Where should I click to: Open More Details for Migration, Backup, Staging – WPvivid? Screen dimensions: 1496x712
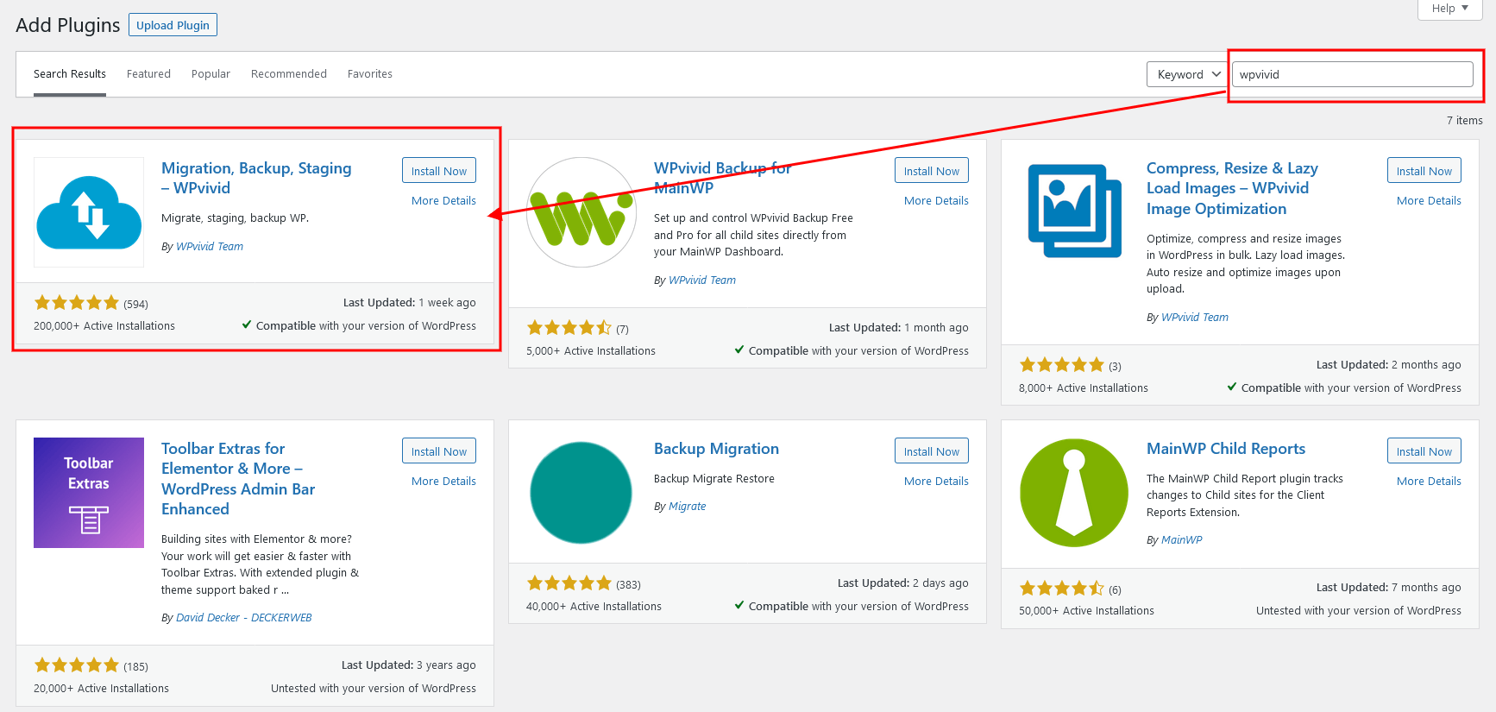point(443,201)
